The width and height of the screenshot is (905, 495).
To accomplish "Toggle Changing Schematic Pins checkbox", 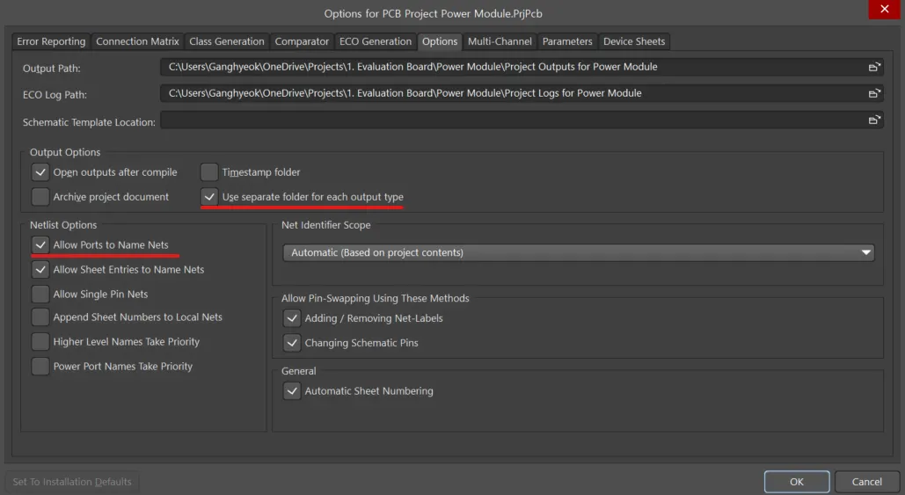I will (x=292, y=343).
